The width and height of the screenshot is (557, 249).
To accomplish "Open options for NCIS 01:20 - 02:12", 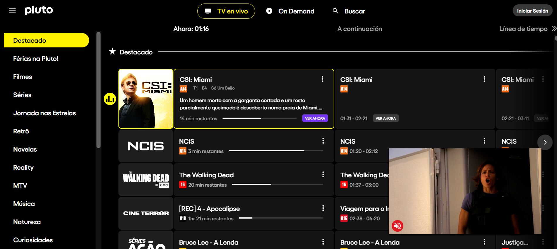I will (x=484, y=141).
